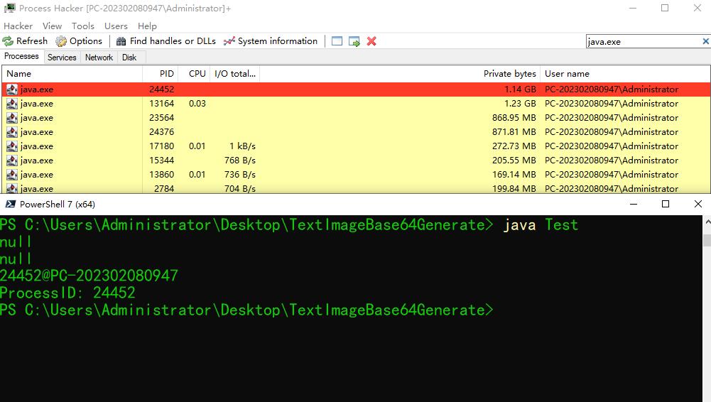The image size is (711, 402).
Task: Click java icon of PID 23564 row
Action: pyautogui.click(x=12, y=118)
